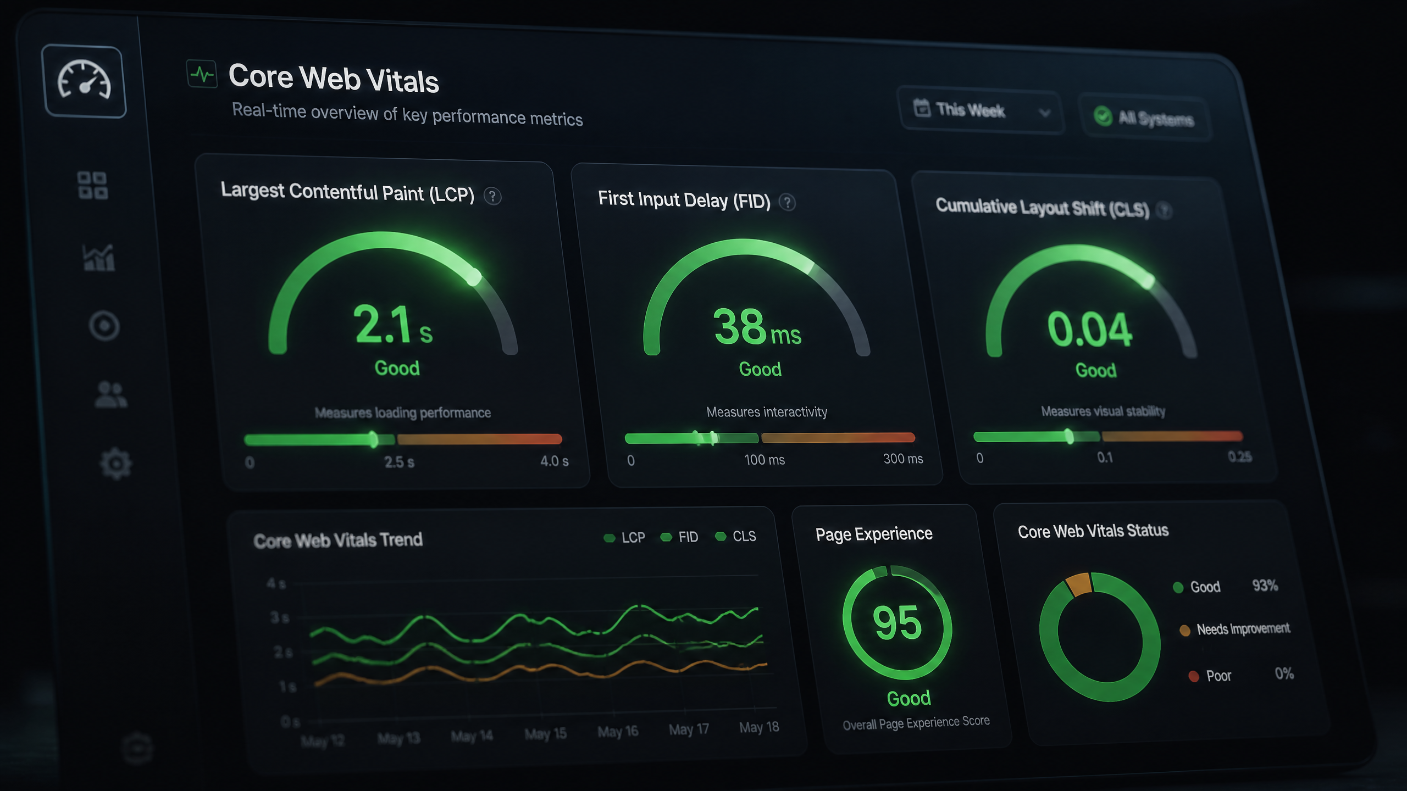This screenshot has height=791, width=1407.
Task: Click the 2.5 s LCP scale label
Action: (x=399, y=462)
